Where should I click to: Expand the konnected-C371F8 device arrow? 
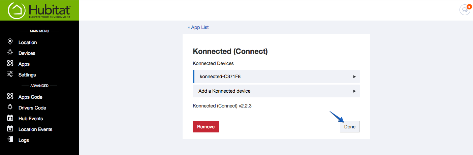pos(354,77)
